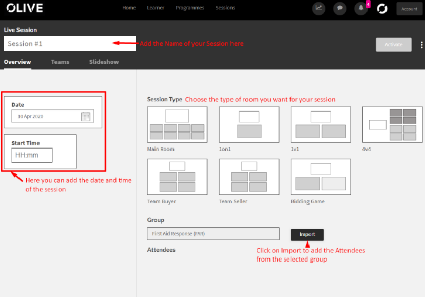Screen dimensions: 425x297
Task: Click the Start Time HH:mm input
Action: (x=32, y=155)
